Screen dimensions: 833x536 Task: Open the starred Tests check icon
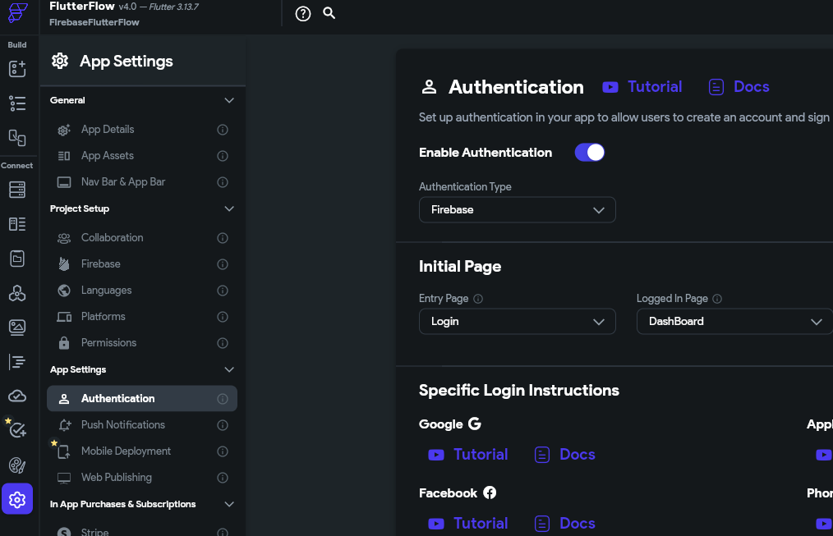[x=17, y=430]
